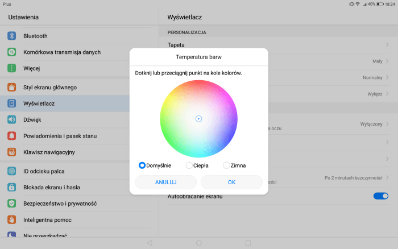Expand the Po 2 minutach bezczynności setting

[387, 178]
